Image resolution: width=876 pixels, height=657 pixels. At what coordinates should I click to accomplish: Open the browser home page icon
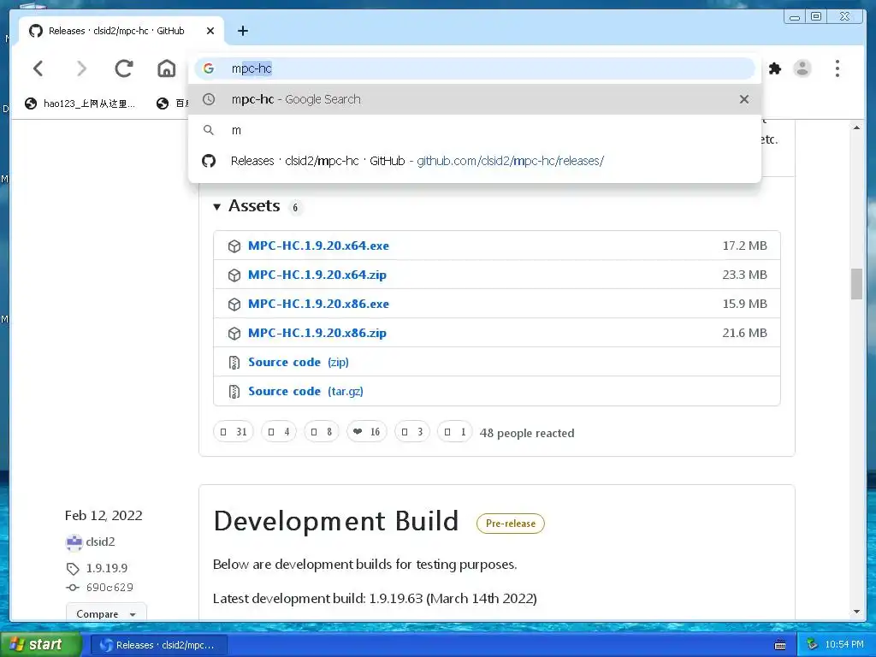point(167,68)
